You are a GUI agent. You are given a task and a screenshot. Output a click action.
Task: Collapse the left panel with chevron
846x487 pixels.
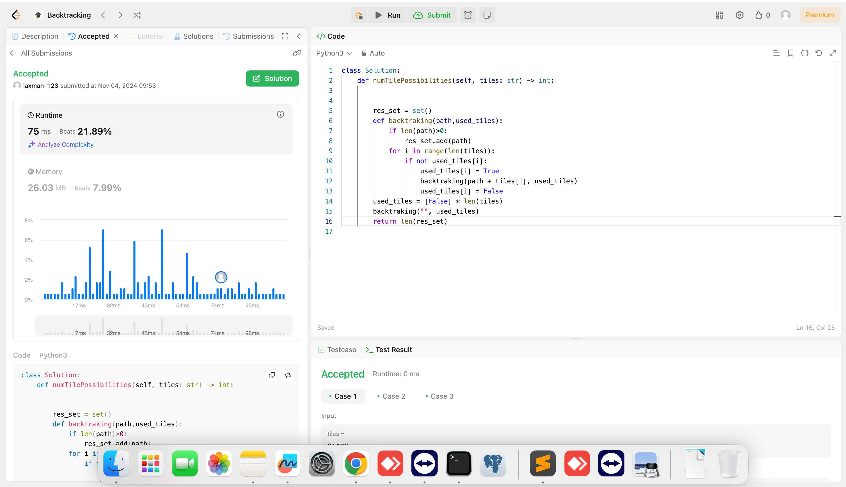(299, 36)
